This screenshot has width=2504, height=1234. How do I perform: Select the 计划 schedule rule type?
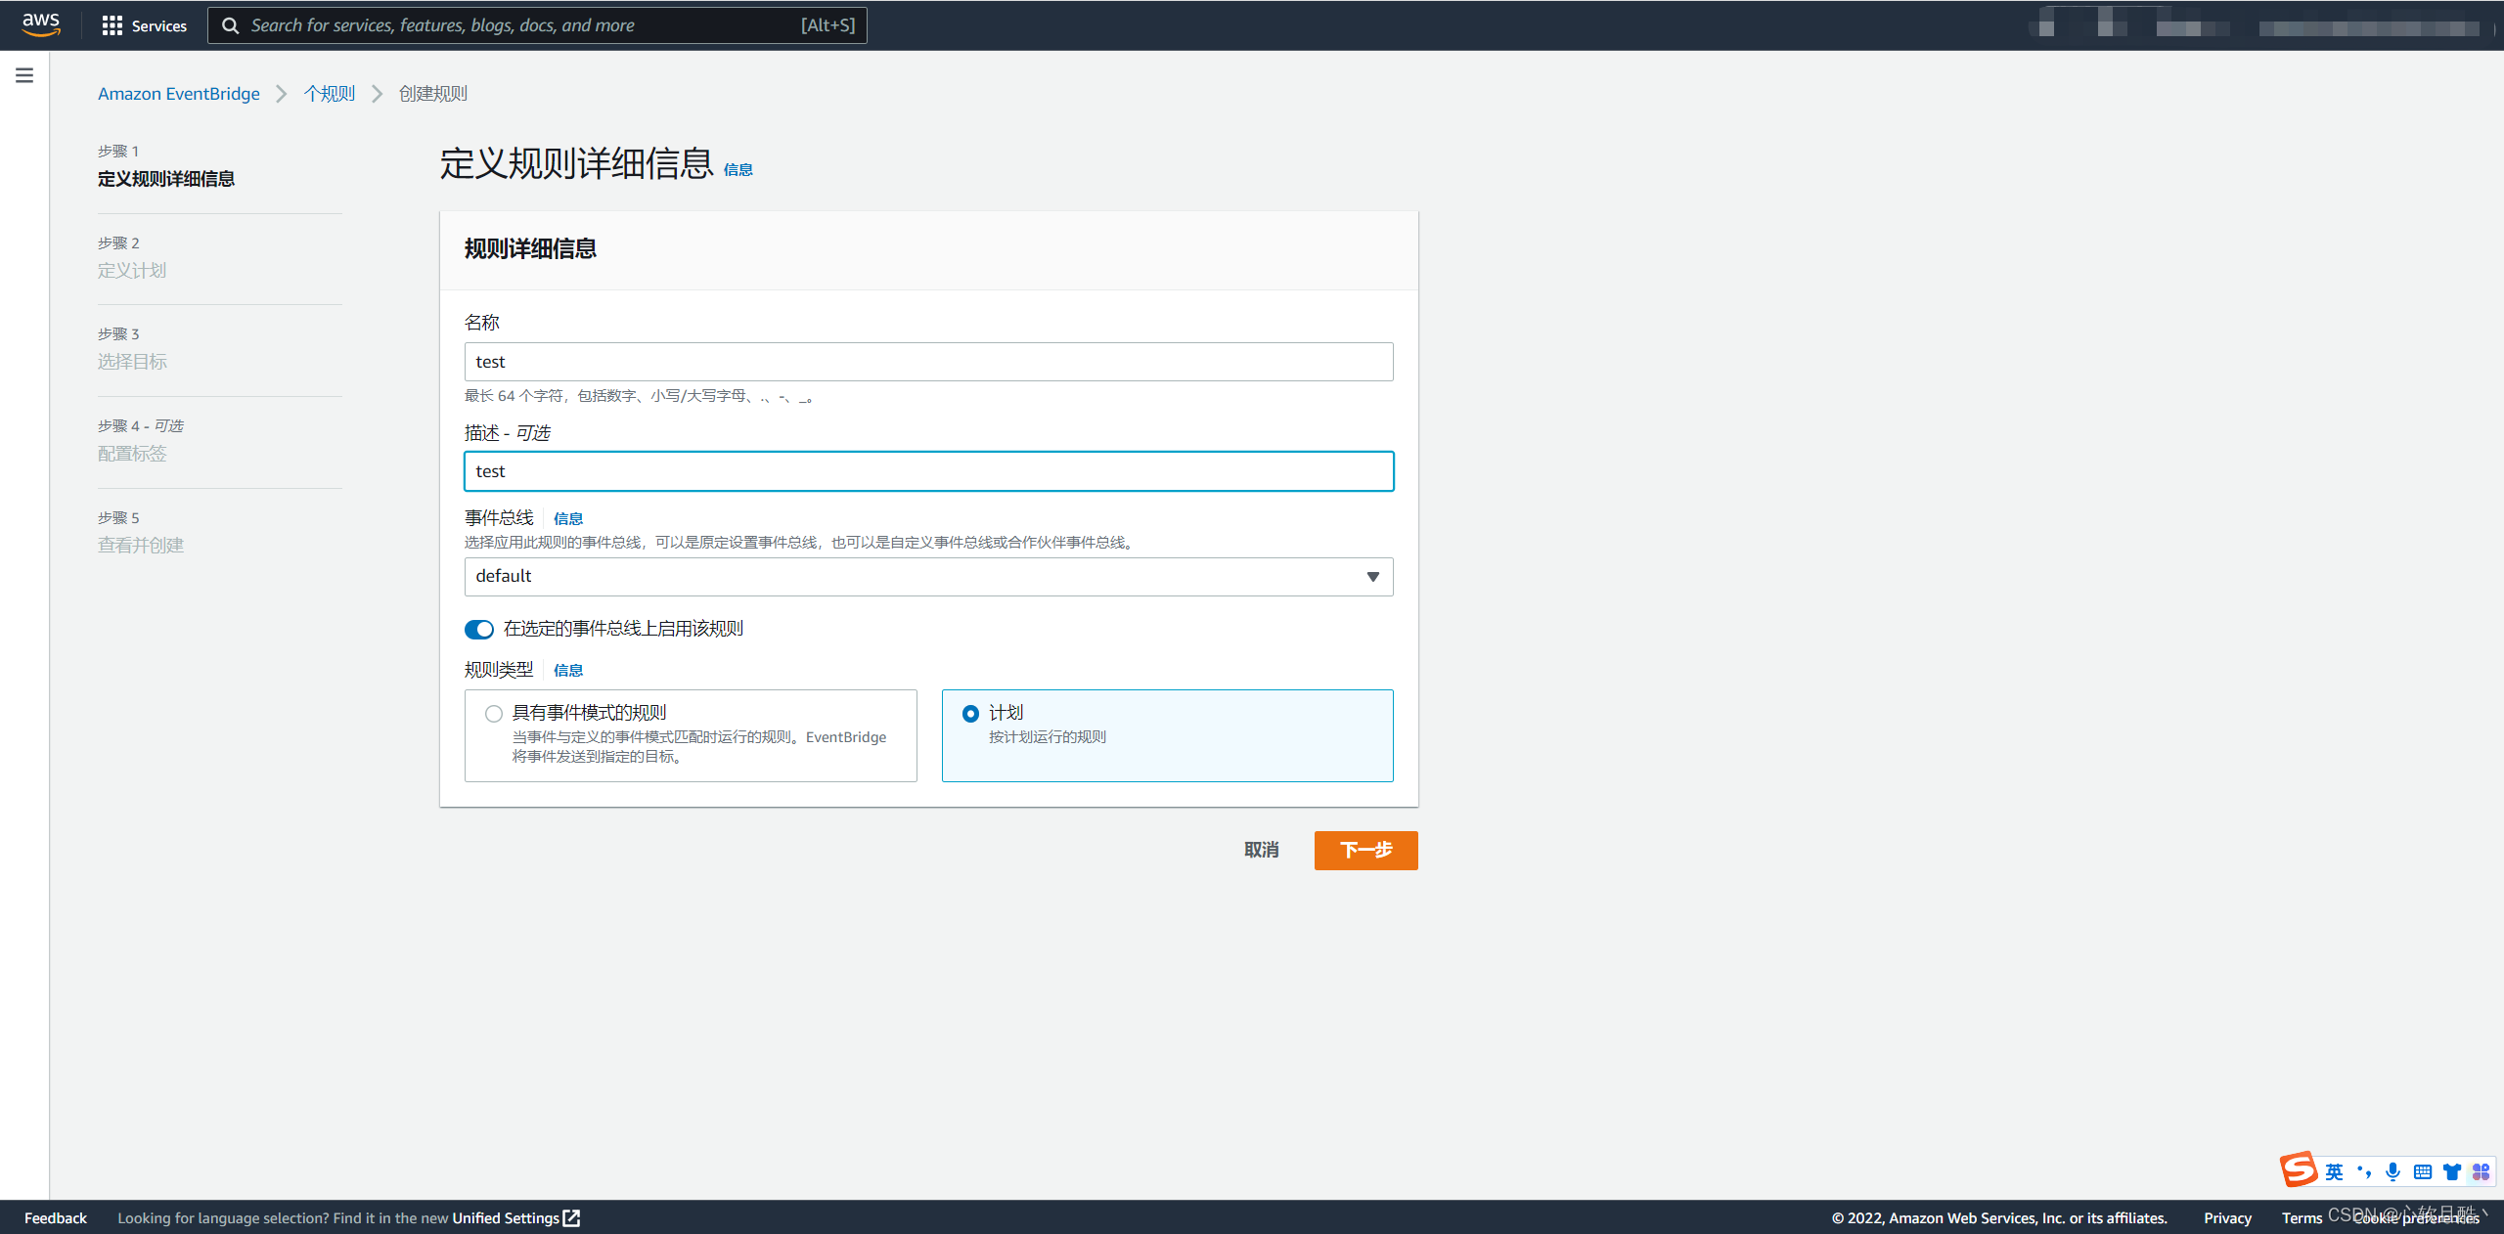(x=970, y=714)
